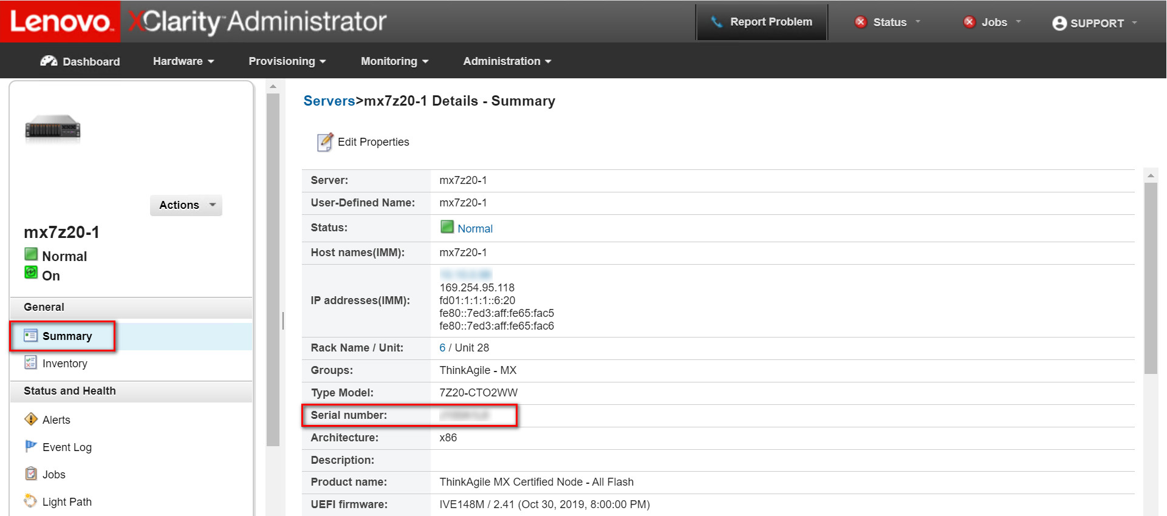Click the Normal status link
This screenshot has height=516, width=1167.
[475, 229]
